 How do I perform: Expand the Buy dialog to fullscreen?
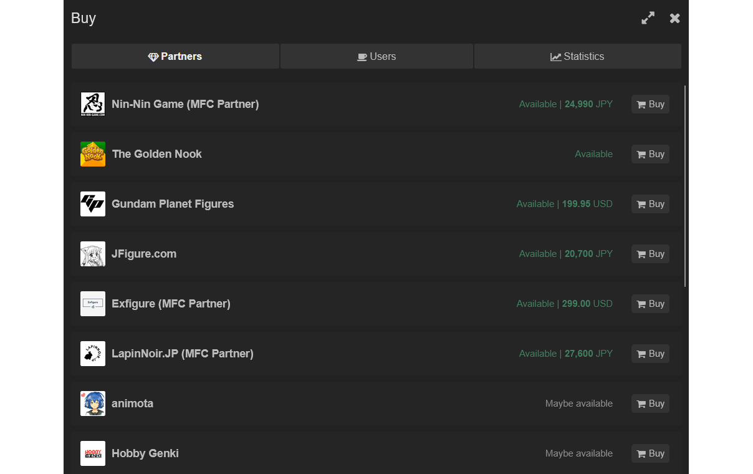click(648, 18)
